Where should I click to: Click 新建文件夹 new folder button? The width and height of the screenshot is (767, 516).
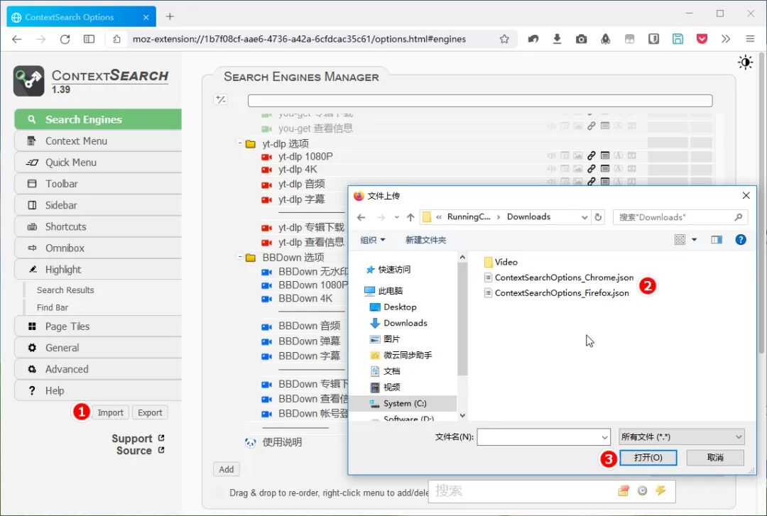(425, 240)
